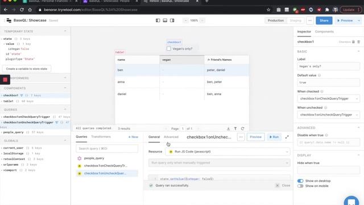Close the Query ran successfully notice
This screenshot has width=364, height=205.
(x=283, y=186)
